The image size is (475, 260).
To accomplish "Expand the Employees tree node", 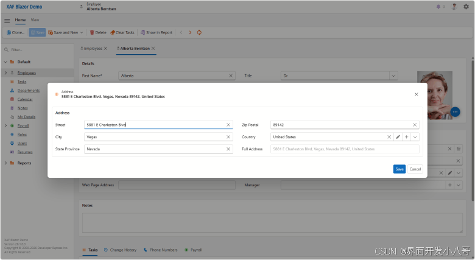I will (x=5, y=72).
